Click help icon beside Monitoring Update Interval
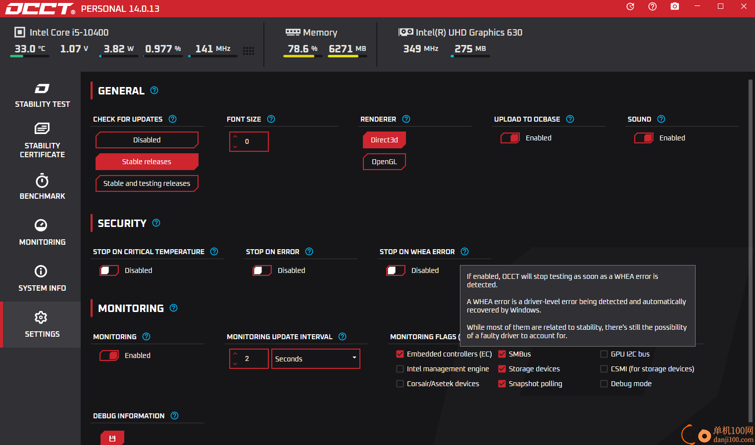The image size is (755, 445). (x=342, y=336)
